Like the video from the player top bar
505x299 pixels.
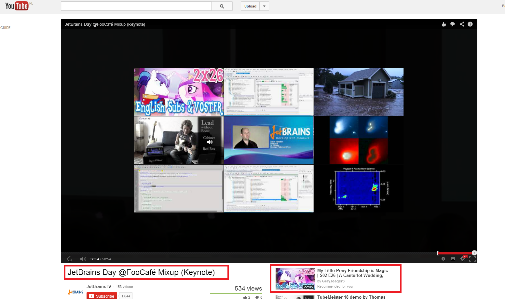click(x=444, y=24)
